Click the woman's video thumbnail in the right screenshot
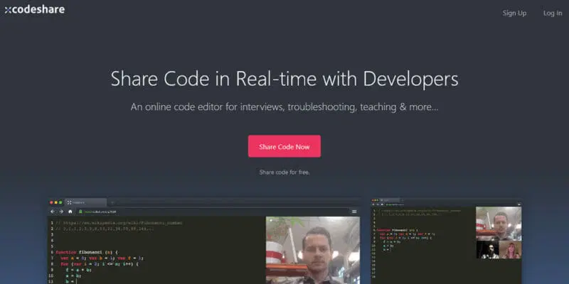This screenshot has width=569, height=284. 510,250
